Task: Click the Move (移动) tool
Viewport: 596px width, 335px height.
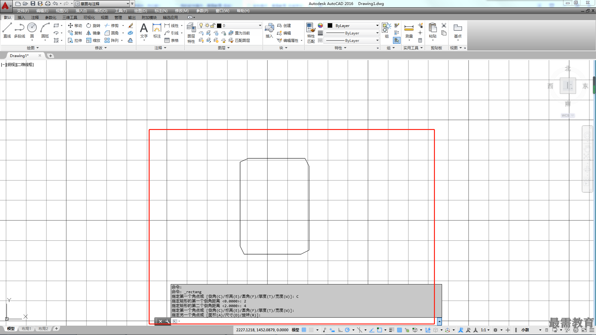Action: tap(75, 25)
